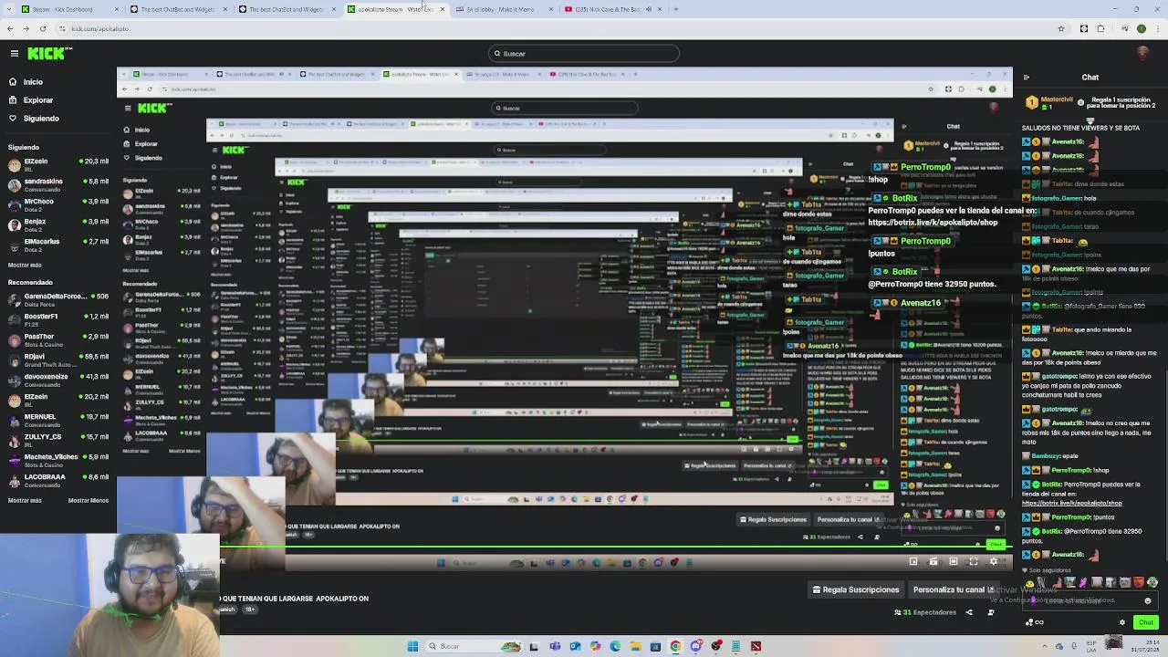Screen dimensions: 1168x657
Task: Click channel points icon below chat
Action: (x=1035, y=622)
